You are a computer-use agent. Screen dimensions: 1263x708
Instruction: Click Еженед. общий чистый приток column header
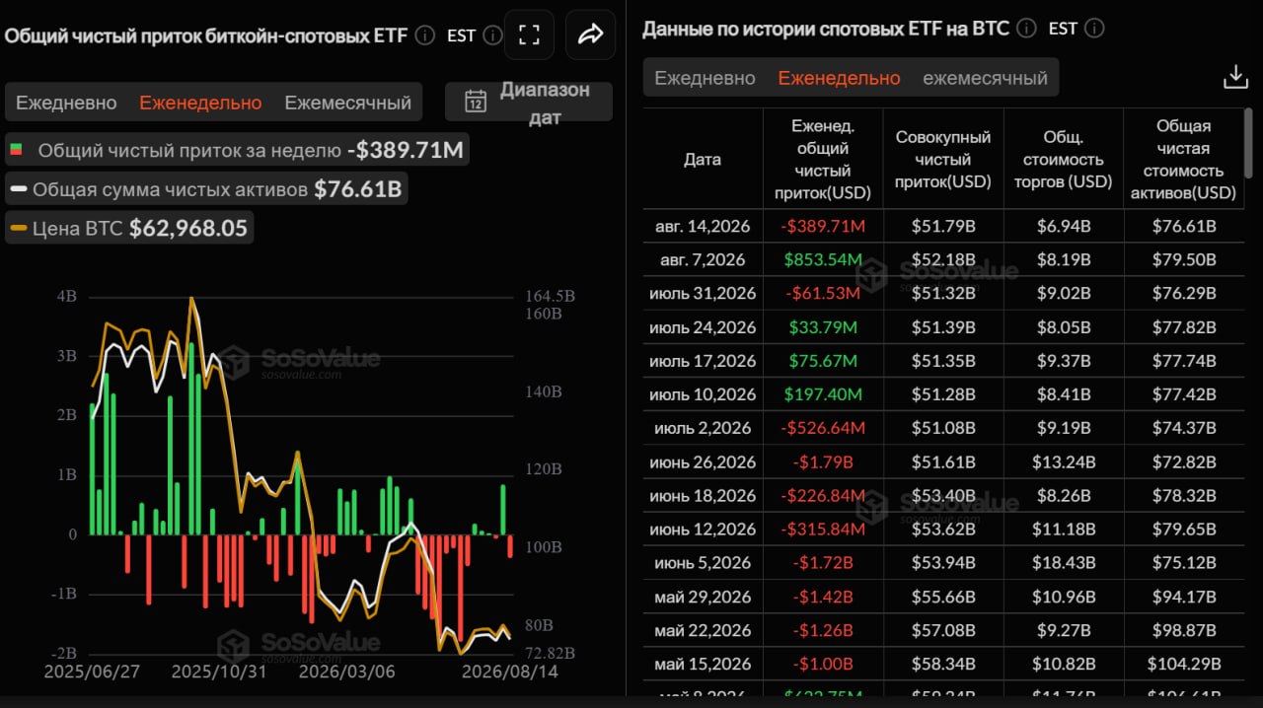coord(823,159)
